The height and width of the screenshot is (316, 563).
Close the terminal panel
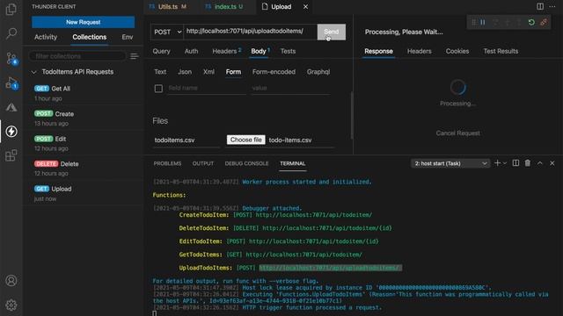point(552,163)
